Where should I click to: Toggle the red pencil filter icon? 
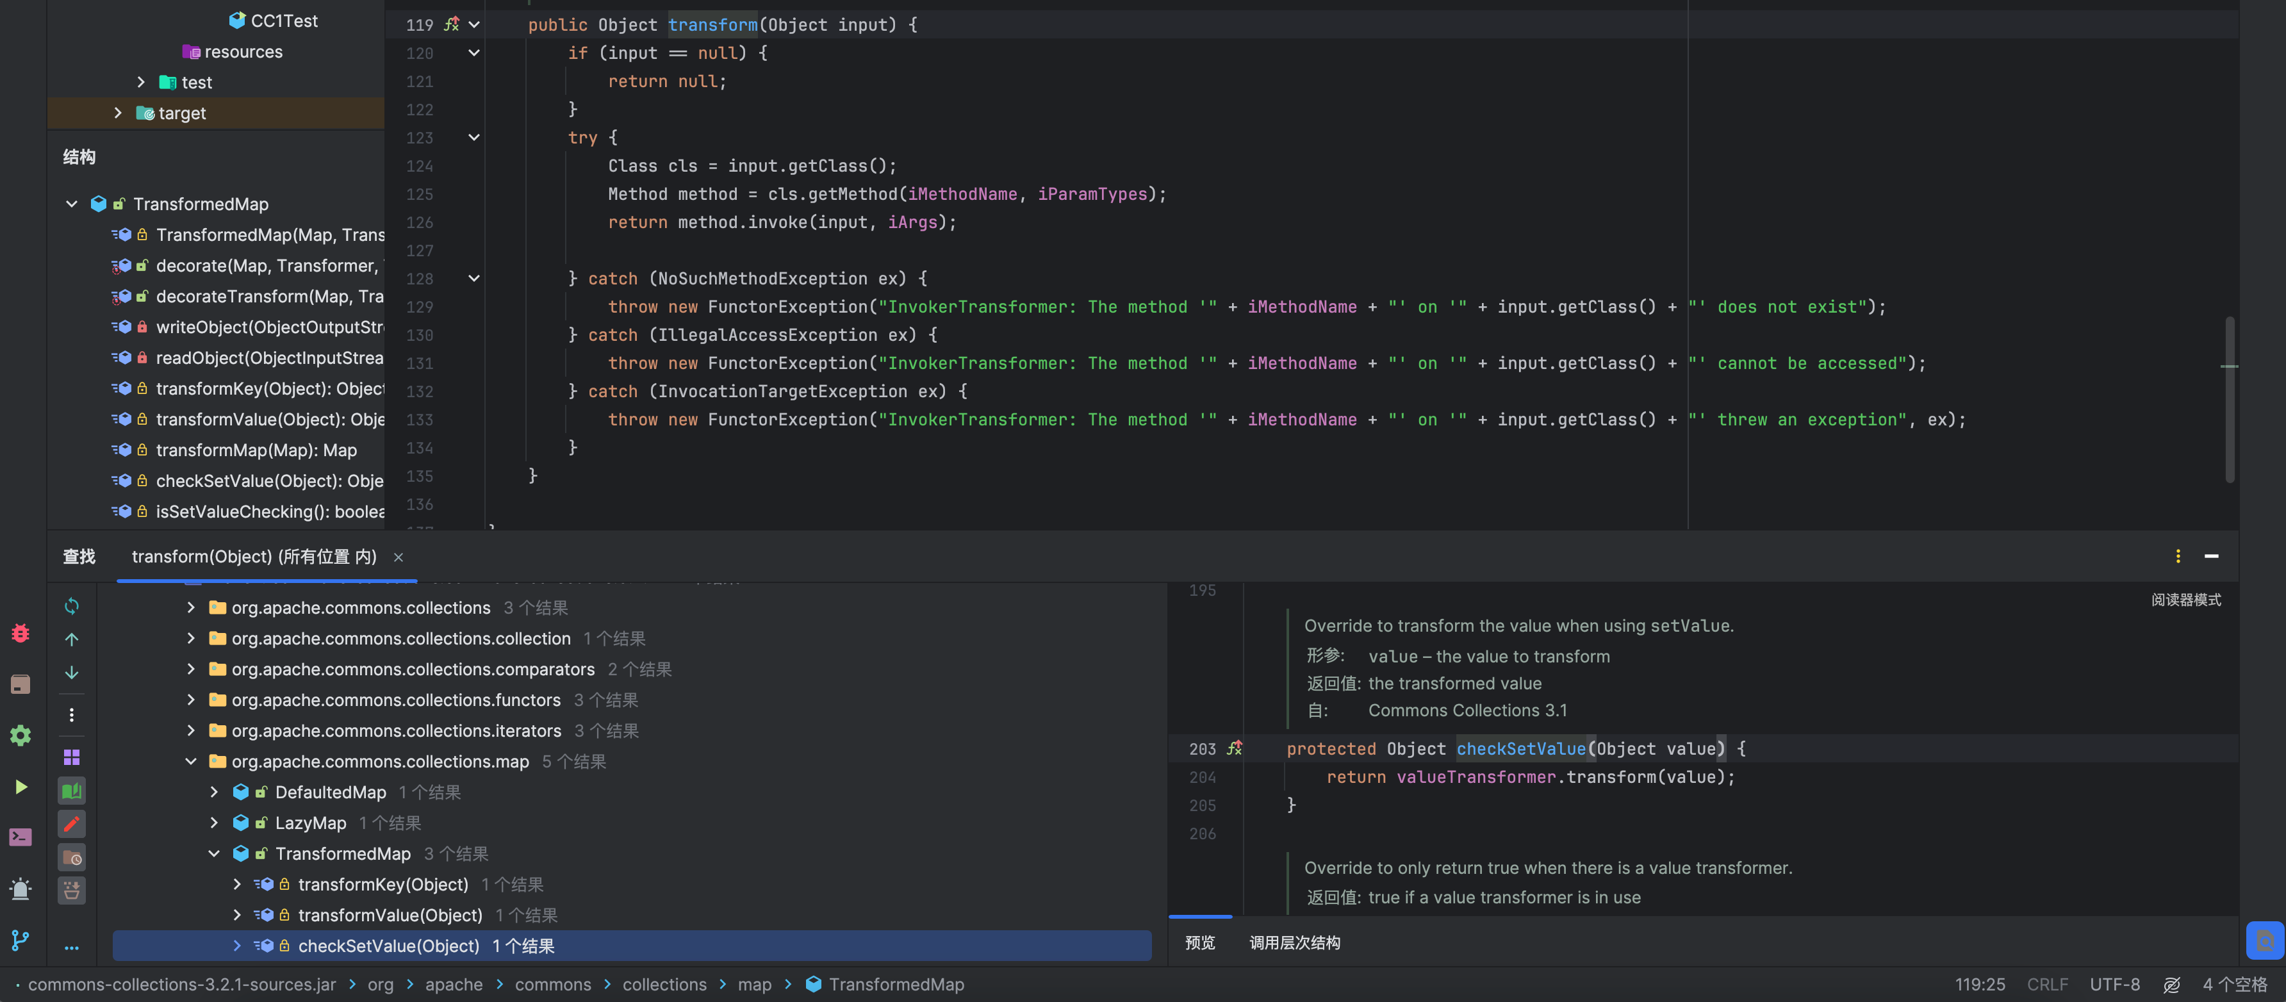point(72,824)
